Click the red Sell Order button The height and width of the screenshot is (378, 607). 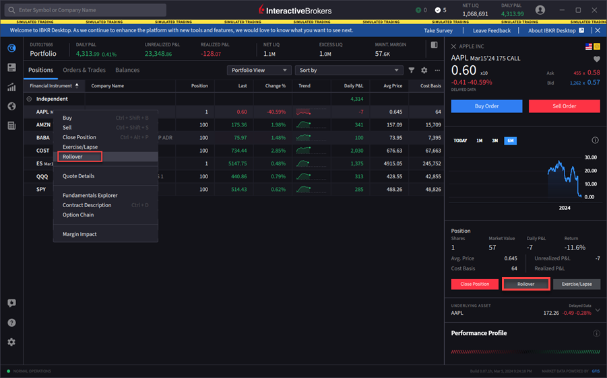(564, 106)
